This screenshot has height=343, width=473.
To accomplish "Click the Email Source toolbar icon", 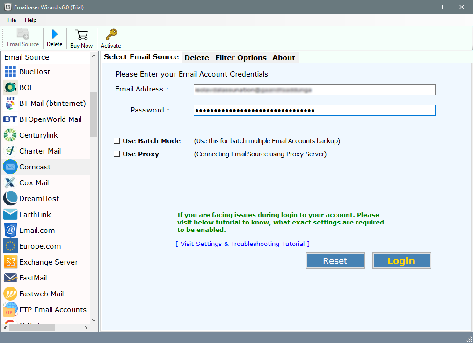I will click(x=23, y=34).
